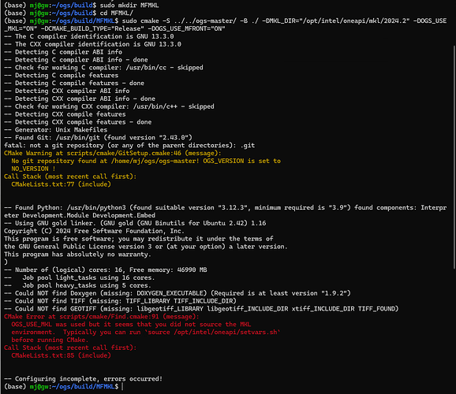This screenshot has width=456, height=394.
Task: Click the blinking cursor at the last prompt
Action: 122,386
